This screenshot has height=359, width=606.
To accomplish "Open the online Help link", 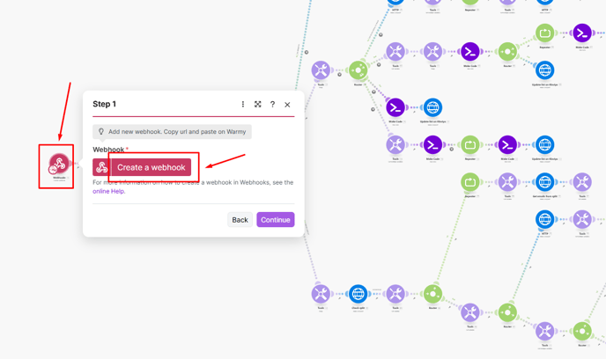I will 109,191.
